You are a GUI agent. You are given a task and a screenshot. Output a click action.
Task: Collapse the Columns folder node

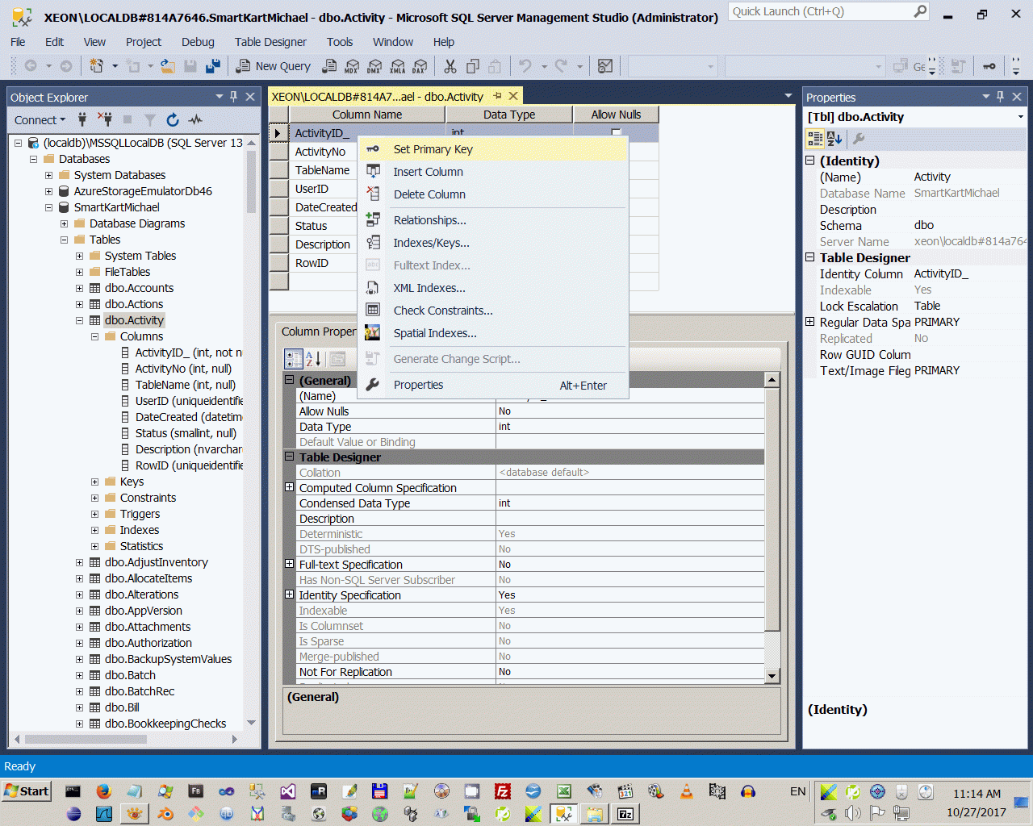(94, 336)
